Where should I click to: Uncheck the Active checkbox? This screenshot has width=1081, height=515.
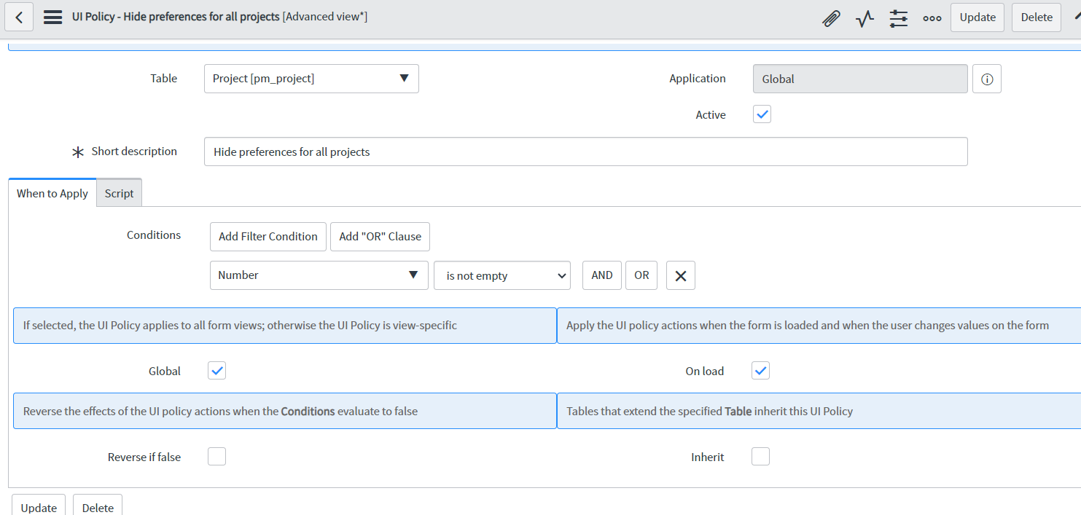tap(762, 114)
